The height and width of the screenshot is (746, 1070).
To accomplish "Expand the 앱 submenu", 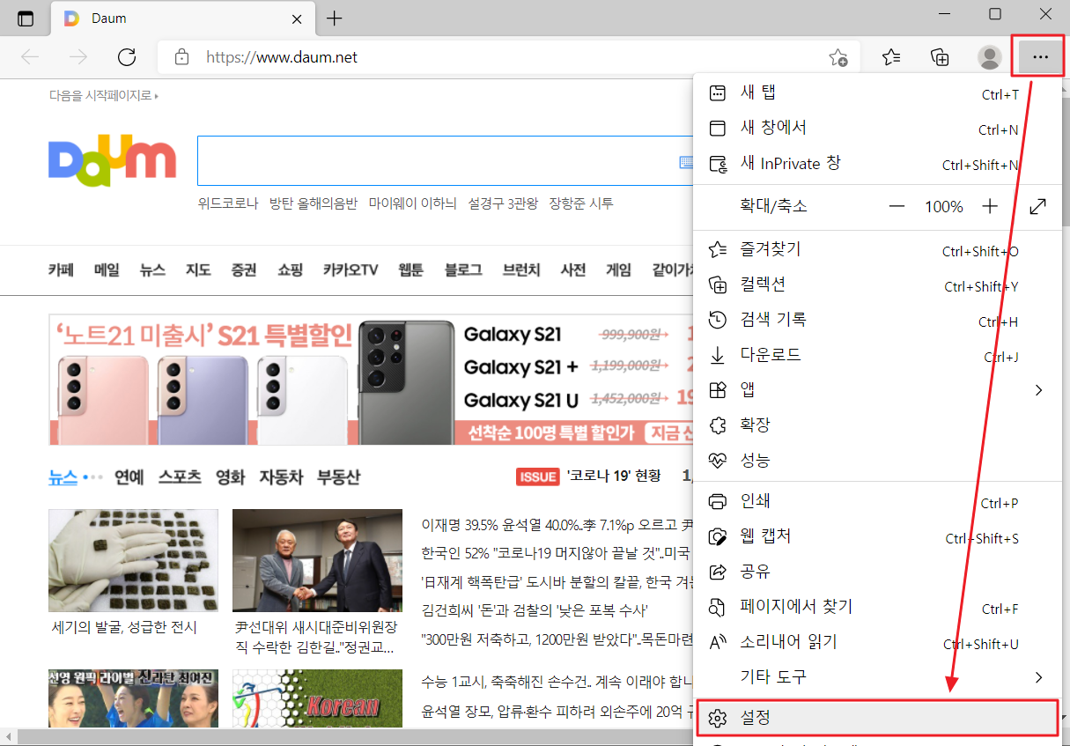I will (876, 389).
